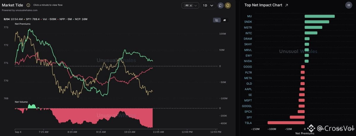Click the Market Tide info icon

(x=28, y=5)
